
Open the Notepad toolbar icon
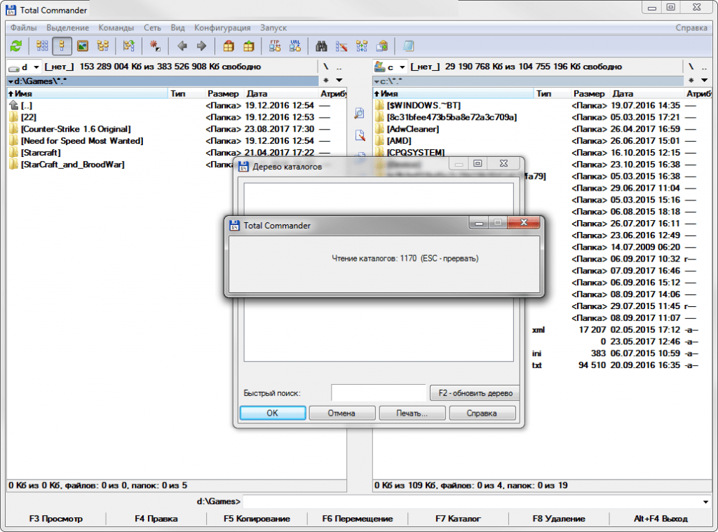click(x=409, y=46)
